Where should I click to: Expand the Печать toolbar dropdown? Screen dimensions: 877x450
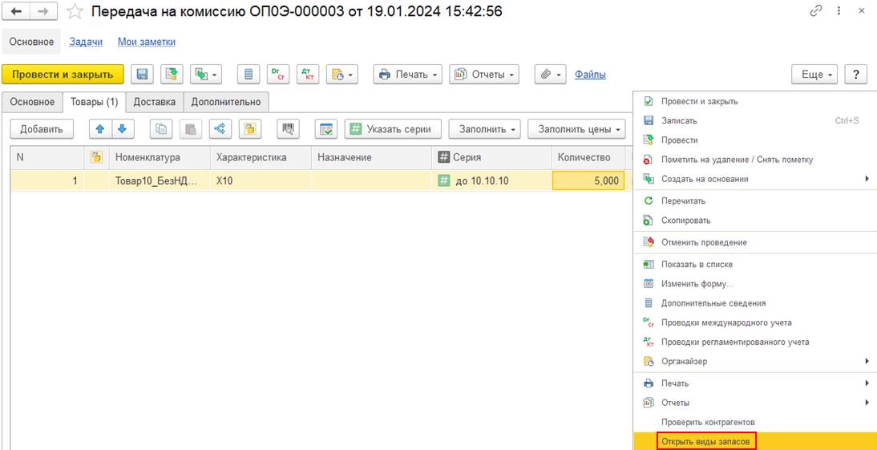click(x=408, y=75)
